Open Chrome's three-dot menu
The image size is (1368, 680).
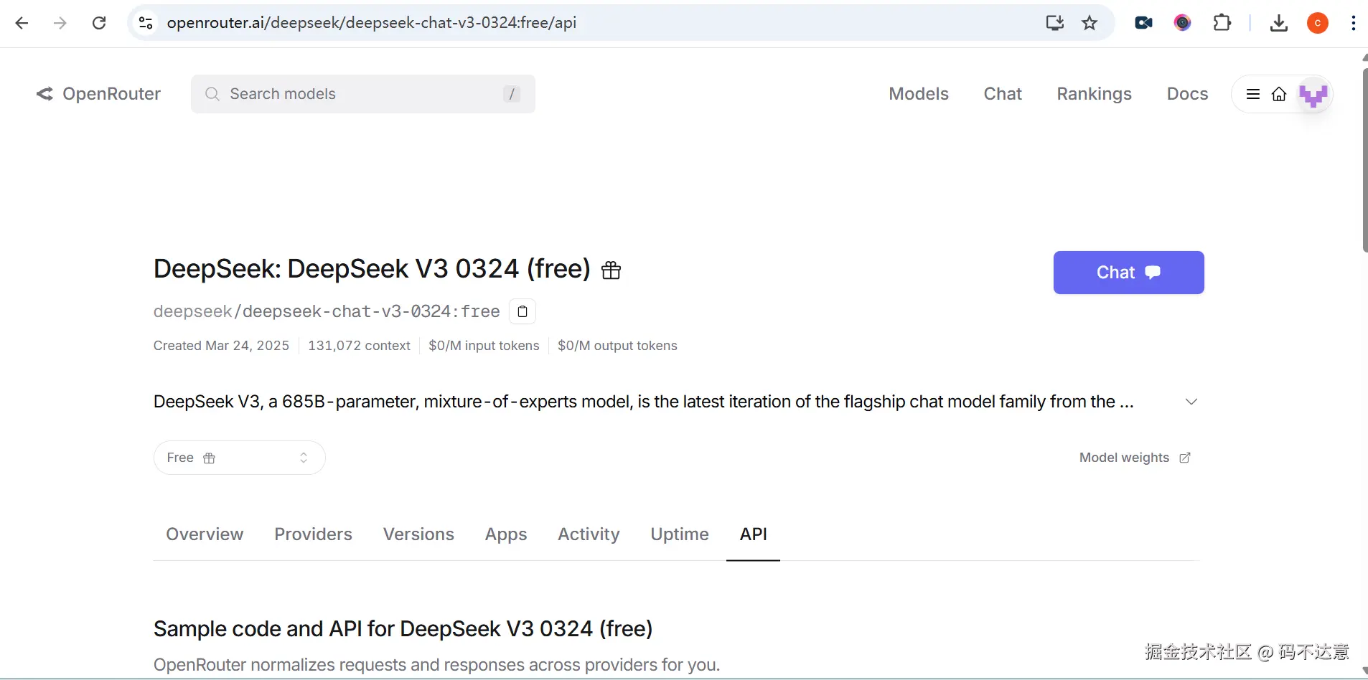click(x=1353, y=23)
